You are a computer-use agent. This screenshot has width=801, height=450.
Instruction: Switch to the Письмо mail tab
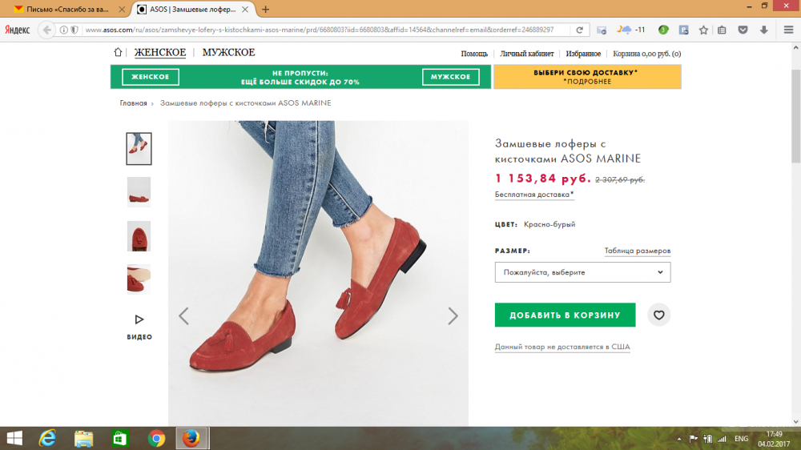point(66,9)
